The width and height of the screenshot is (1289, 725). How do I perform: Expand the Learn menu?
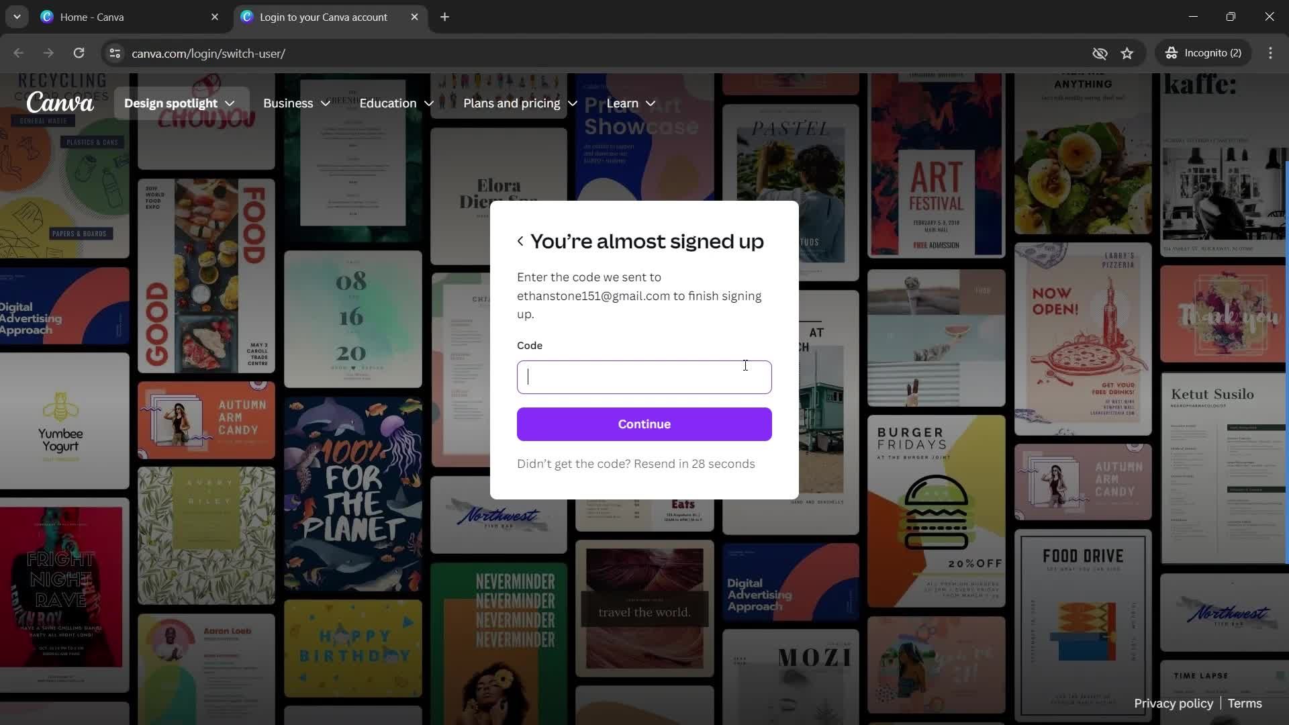pyautogui.click(x=631, y=103)
